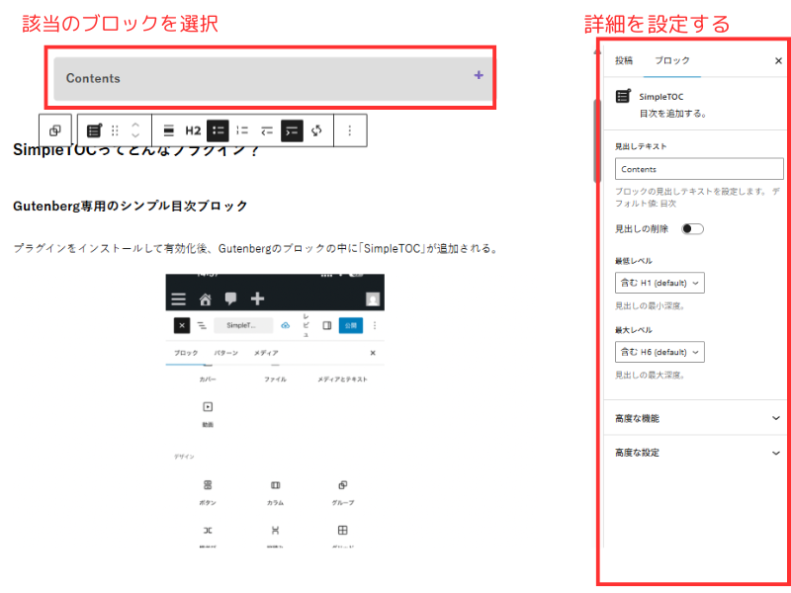
Task: Click the editor vertical scrollbar thumb
Action: tap(597, 140)
